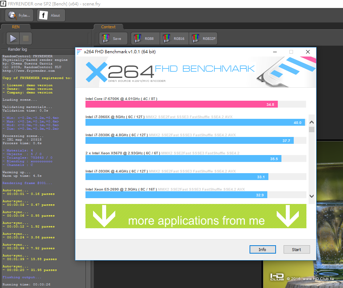The height and width of the screenshot is (288, 343).
Task: Start rendering with the play button
Action: pos(13,38)
